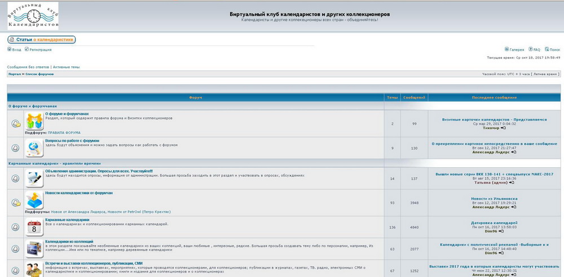
Task: Click the globe icon for Вопросы по работе forum
Action: (x=34, y=148)
